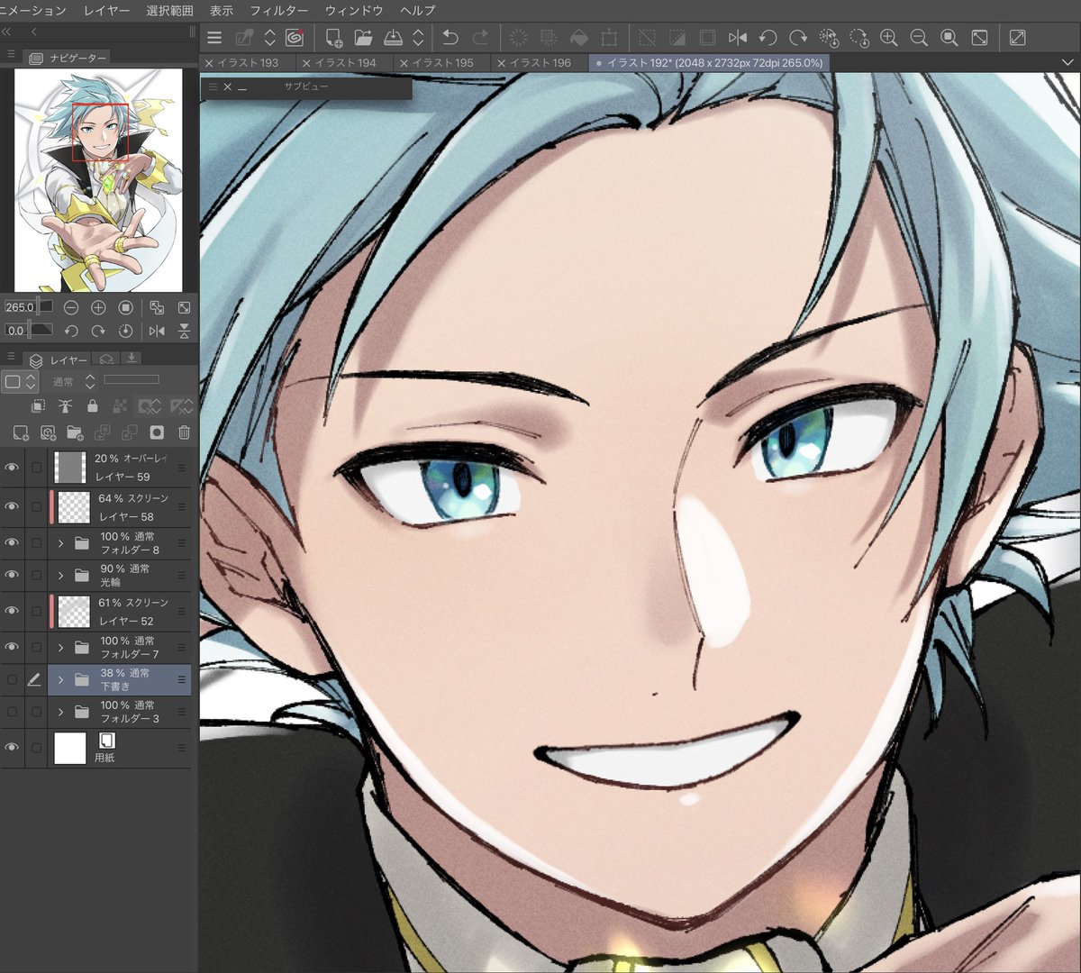
Task: Open the フィルター menu
Action: click(x=279, y=10)
